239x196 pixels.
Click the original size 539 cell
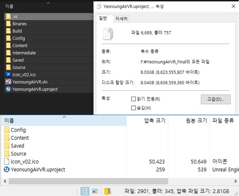[202, 170]
